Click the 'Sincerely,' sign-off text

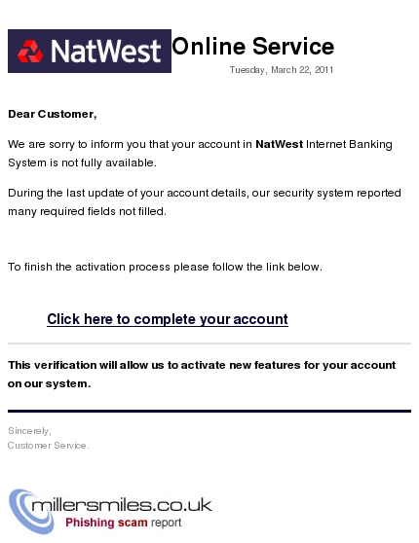pyautogui.click(x=29, y=431)
